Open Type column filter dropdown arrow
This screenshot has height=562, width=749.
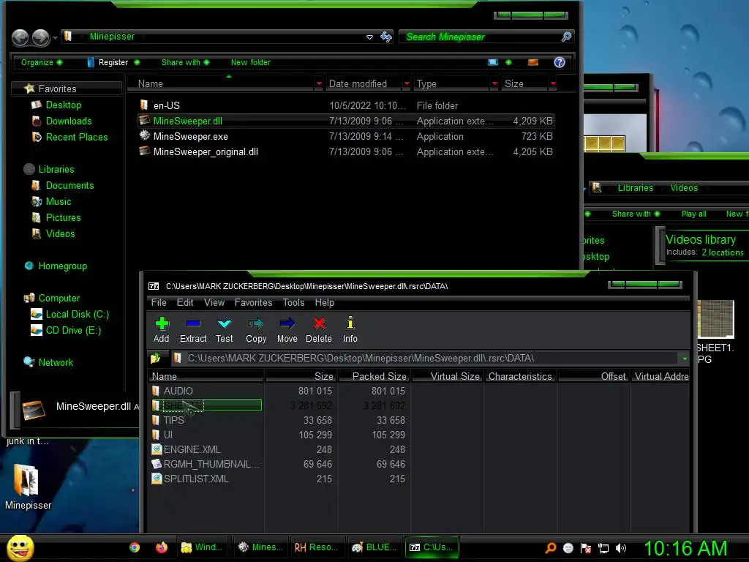point(494,83)
